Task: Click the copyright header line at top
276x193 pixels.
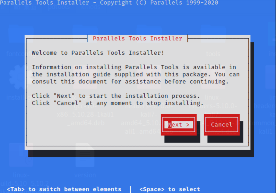Action: 109,3
